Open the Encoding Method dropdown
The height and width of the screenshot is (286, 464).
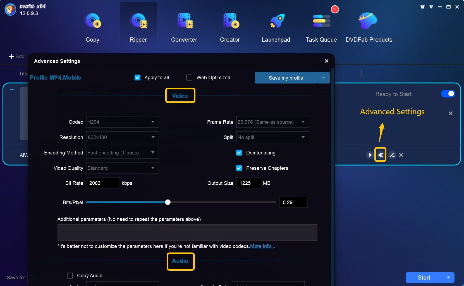pyautogui.click(x=123, y=153)
